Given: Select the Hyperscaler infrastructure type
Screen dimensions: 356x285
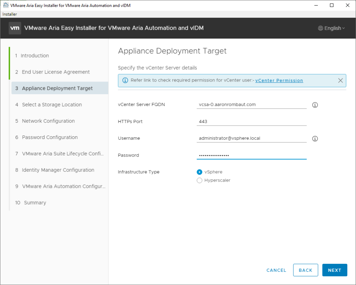Looking at the screenshot, I should pos(200,180).
